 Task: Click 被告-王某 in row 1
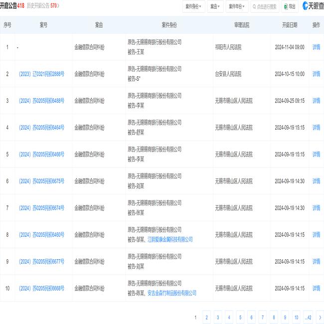point(136,52)
